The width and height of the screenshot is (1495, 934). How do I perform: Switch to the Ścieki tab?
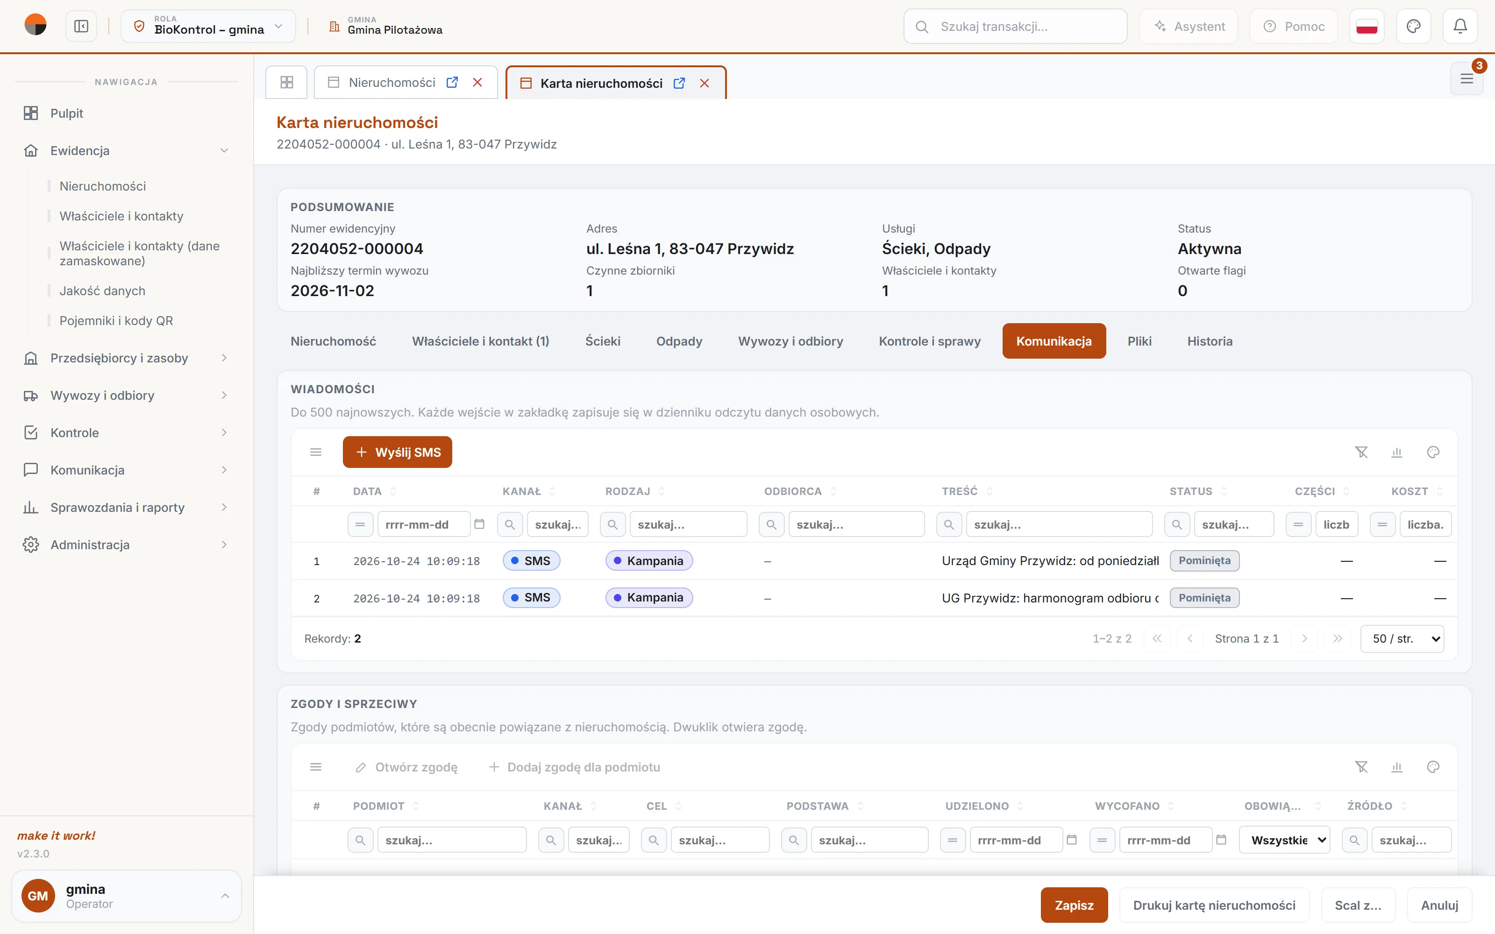coord(602,341)
